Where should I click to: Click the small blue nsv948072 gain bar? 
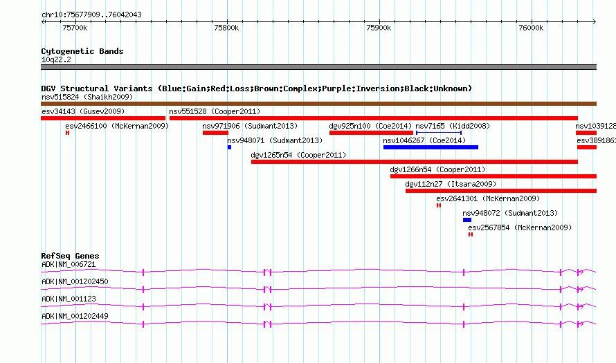(467, 220)
